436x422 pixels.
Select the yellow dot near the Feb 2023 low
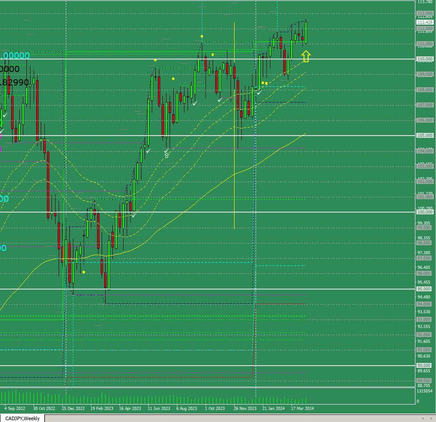[x=84, y=272]
